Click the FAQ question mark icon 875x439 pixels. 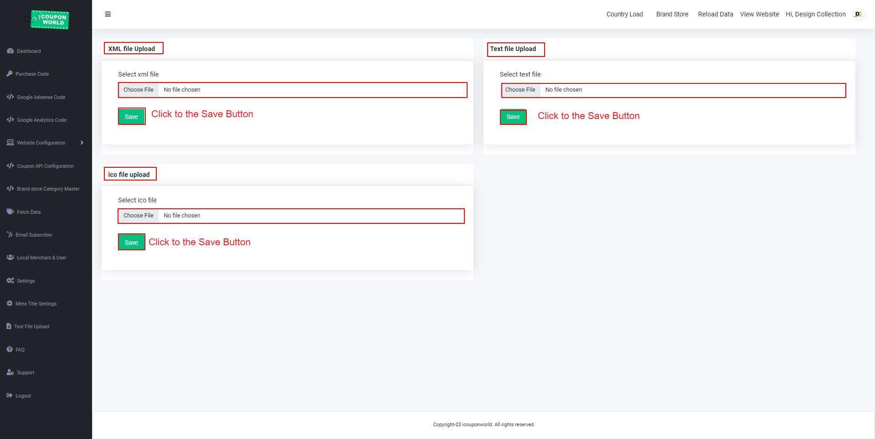coord(10,350)
